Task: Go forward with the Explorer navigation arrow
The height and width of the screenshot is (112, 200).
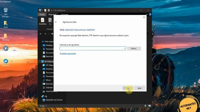Action: point(45,34)
